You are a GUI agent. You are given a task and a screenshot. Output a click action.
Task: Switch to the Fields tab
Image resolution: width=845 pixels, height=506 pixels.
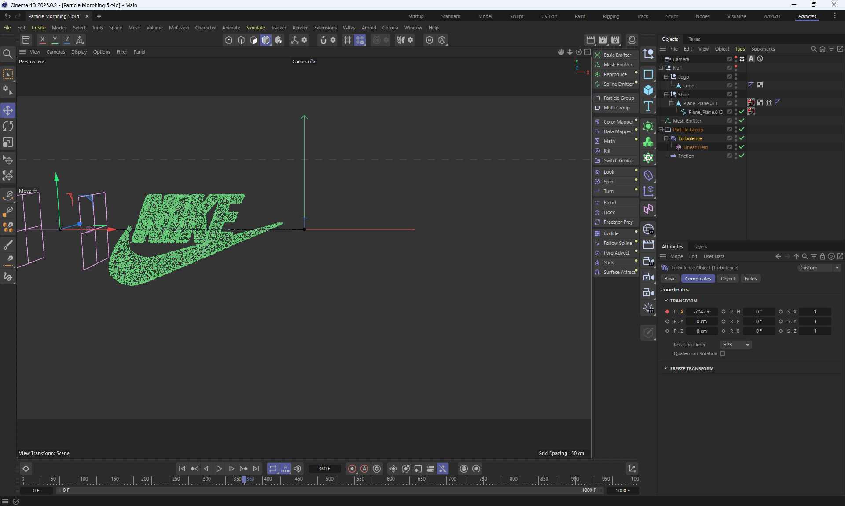click(x=750, y=279)
